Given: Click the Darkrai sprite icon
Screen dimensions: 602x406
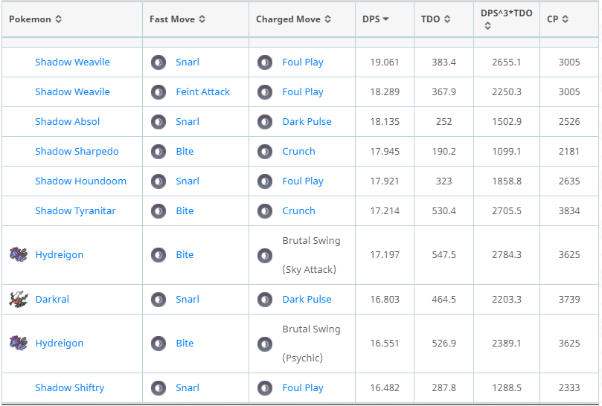Looking at the screenshot, I should (18, 299).
